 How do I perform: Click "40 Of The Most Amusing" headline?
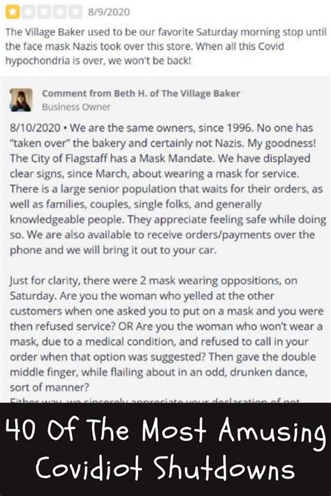coord(165,430)
